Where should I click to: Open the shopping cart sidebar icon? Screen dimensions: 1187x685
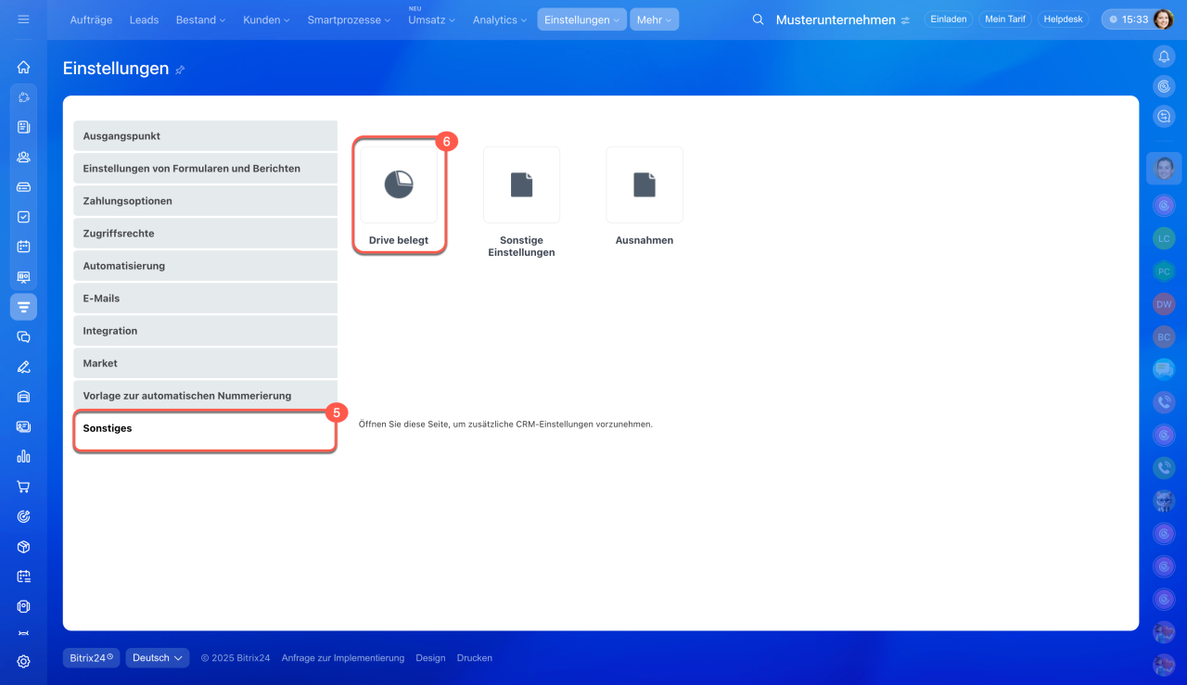[23, 487]
